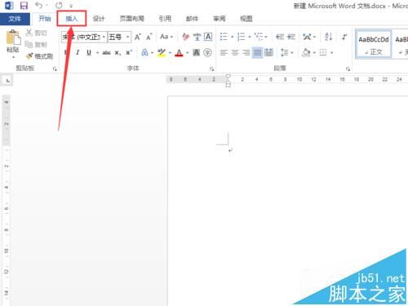Click the Shrink Font icon
Screen dimensions: 408x306
tap(149, 37)
